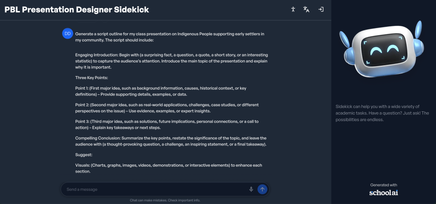Activate the microphone voice input

click(251, 189)
